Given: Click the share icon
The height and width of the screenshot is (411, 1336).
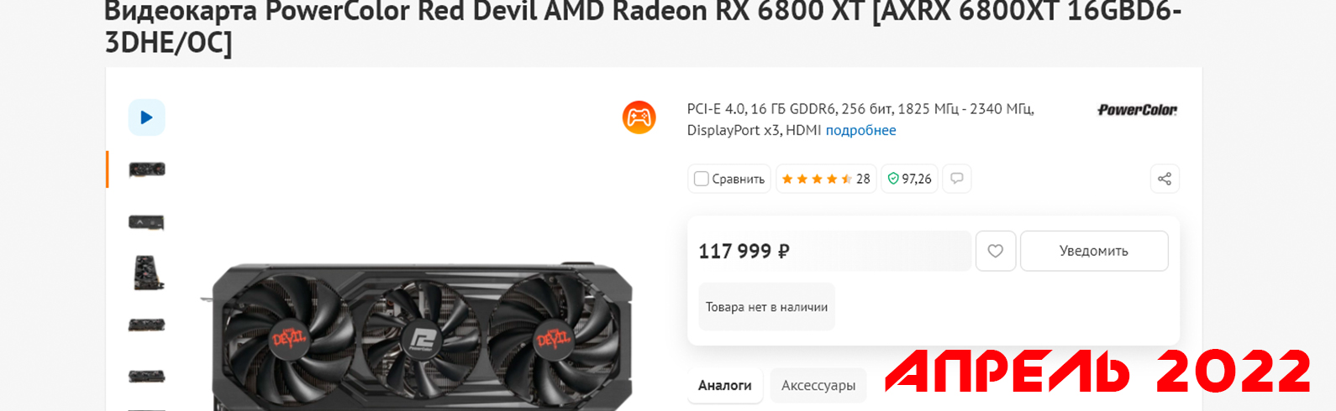Looking at the screenshot, I should coord(1165,179).
